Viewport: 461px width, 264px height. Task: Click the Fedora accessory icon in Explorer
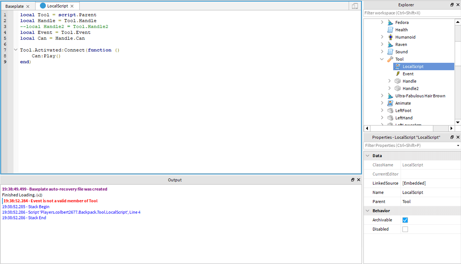click(390, 22)
